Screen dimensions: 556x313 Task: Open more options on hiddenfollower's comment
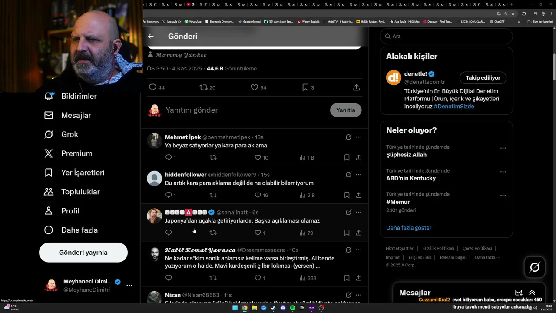point(358,175)
